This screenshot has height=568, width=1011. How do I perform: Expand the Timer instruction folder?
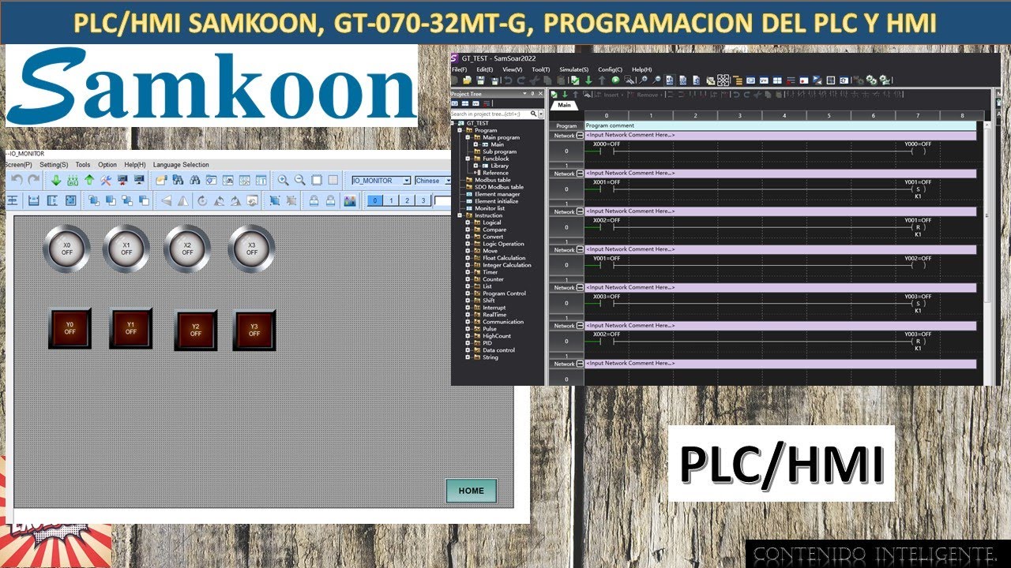468,272
